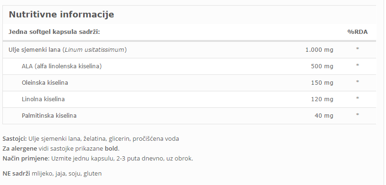Click the Ulje sjemenki lana row name
Viewport: 386px width, 185px height.
pos(68,50)
